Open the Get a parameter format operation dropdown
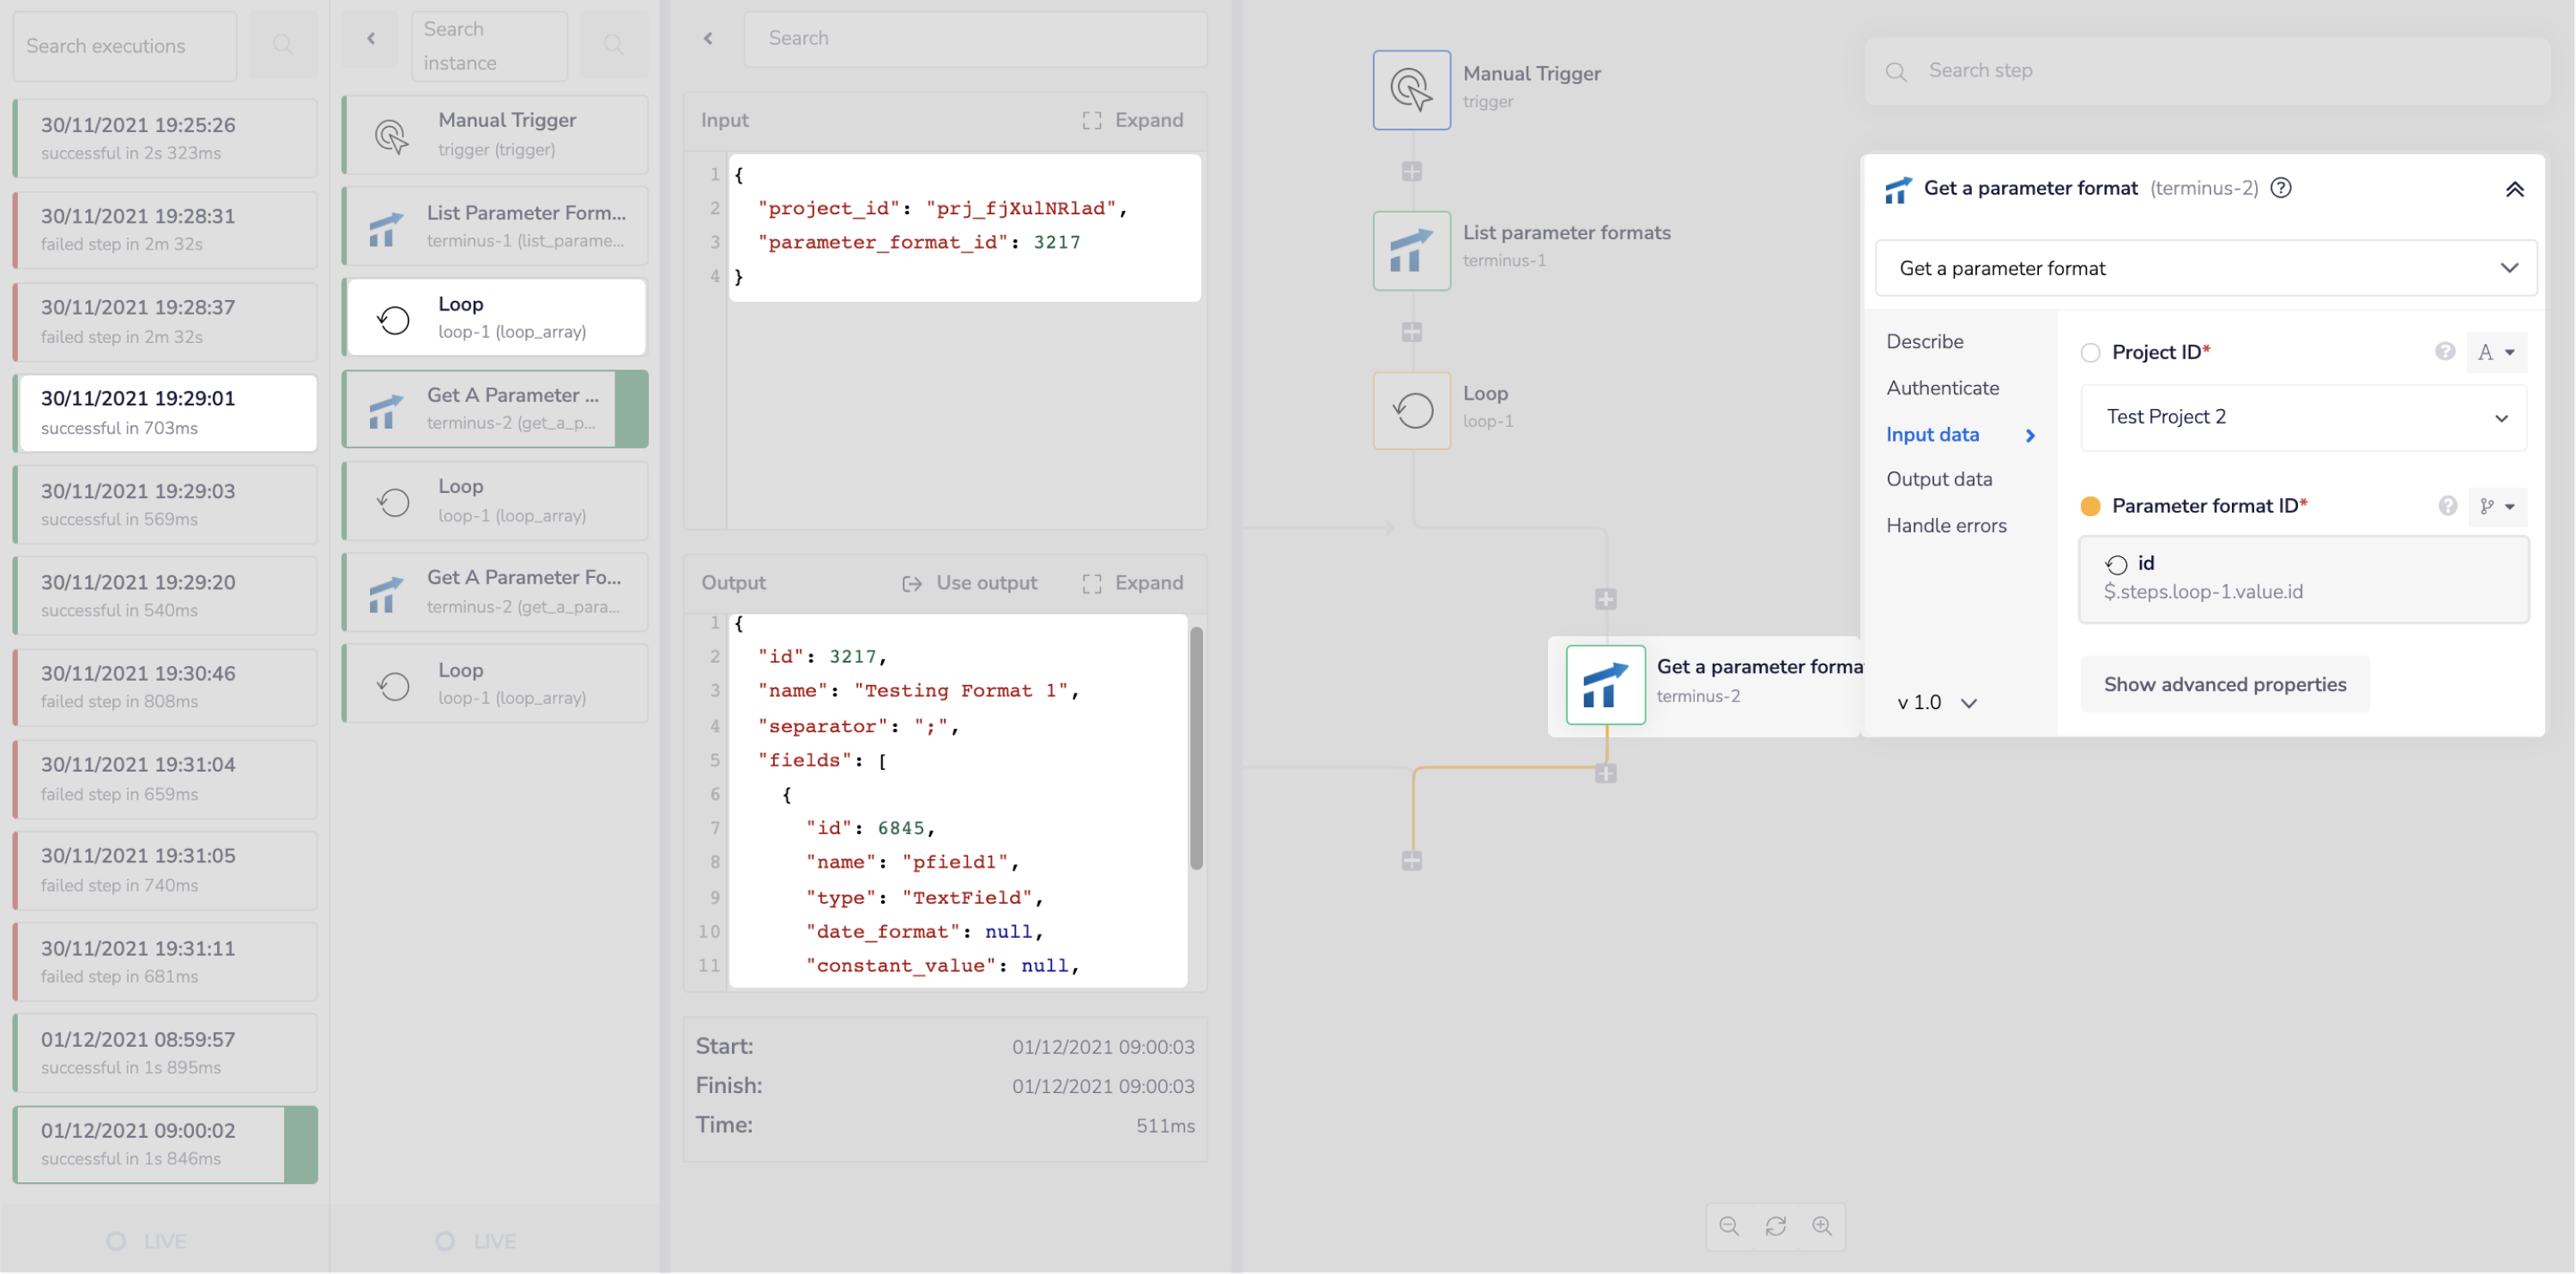 (x=2205, y=269)
